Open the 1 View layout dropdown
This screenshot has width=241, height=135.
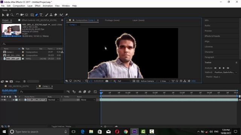pyautogui.click(x=165, y=81)
